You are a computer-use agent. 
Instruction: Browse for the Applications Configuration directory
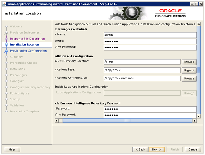(189, 78)
